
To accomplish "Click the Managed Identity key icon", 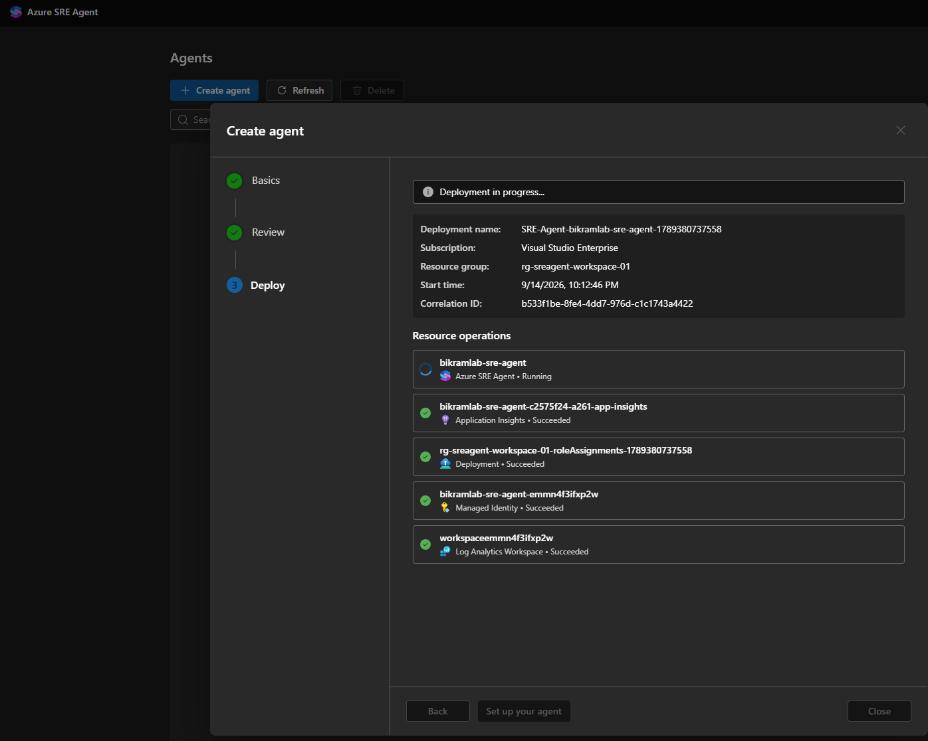I will tap(445, 508).
